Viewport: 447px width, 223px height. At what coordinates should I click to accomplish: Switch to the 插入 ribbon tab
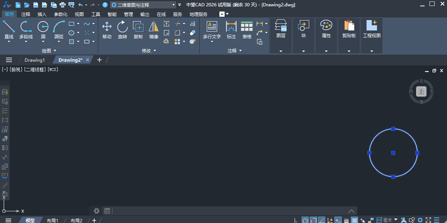pyautogui.click(x=42, y=14)
